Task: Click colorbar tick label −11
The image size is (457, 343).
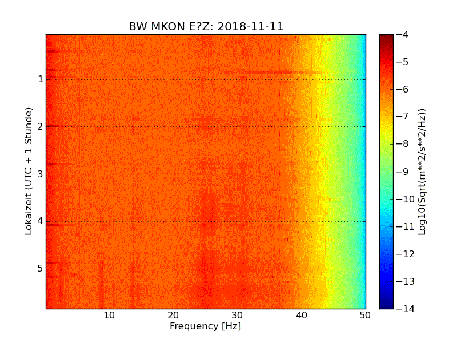Action: click(x=406, y=226)
